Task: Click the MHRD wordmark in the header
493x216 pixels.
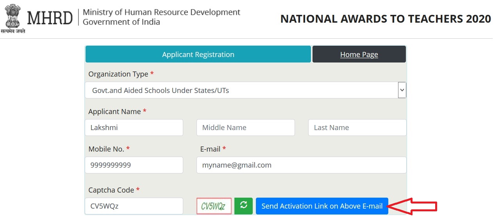Action: [x=50, y=18]
